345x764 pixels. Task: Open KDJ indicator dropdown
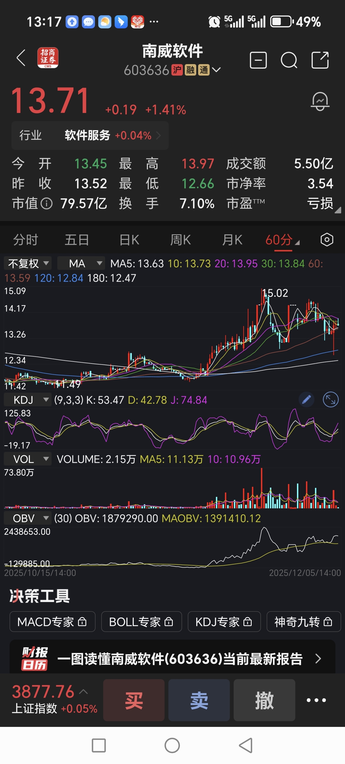coord(28,400)
